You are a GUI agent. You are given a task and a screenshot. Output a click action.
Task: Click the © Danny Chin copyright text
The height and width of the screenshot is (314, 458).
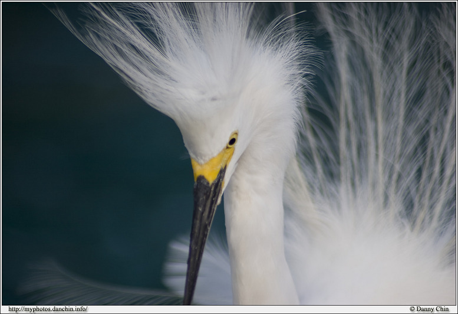coord(429,309)
